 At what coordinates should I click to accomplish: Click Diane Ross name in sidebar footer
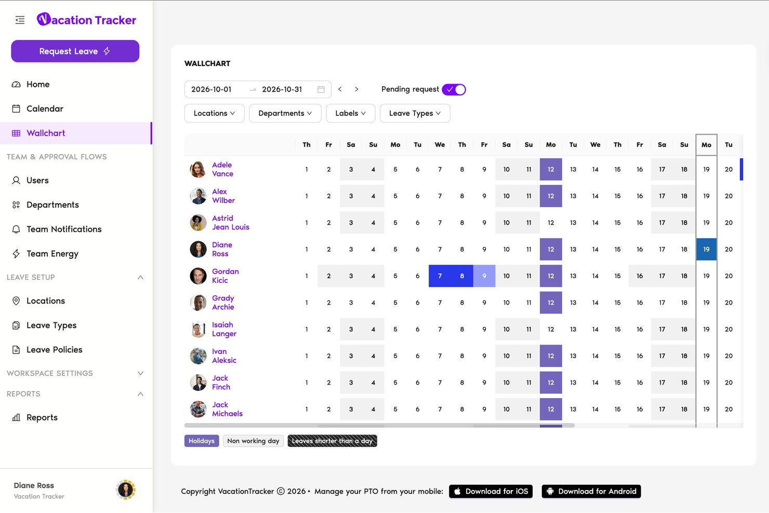pyautogui.click(x=34, y=485)
